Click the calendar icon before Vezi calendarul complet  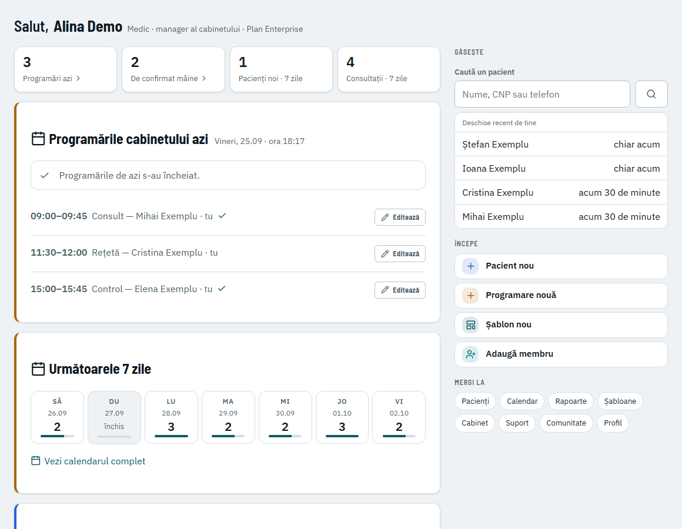pos(36,461)
